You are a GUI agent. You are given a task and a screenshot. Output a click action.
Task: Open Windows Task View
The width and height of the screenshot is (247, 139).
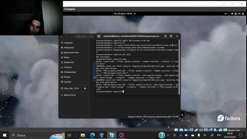pos(69,135)
